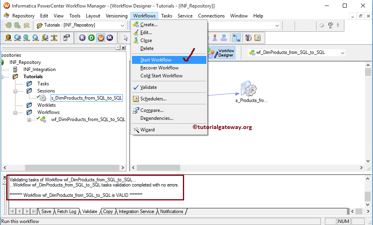Click the red tower toolbar icon
This screenshot has height=225, width=373.
pyautogui.click(x=215, y=38)
